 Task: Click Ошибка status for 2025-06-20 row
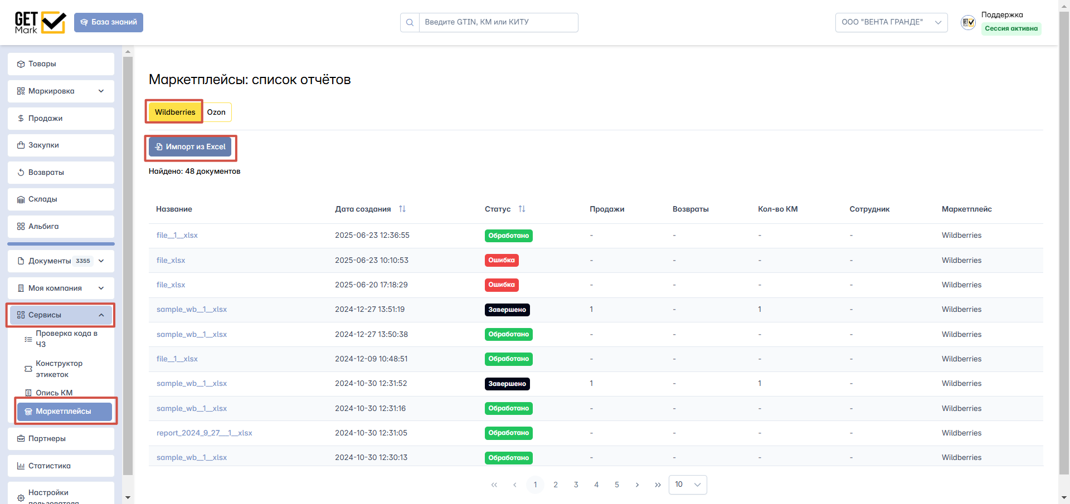tap(502, 285)
